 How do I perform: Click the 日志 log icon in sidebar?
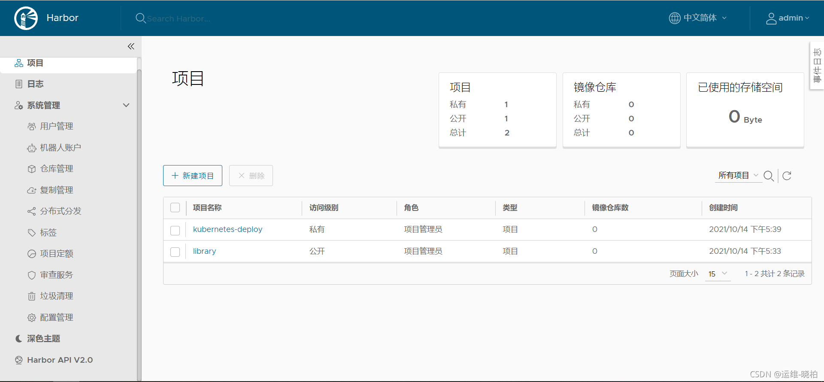click(x=19, y=84)
